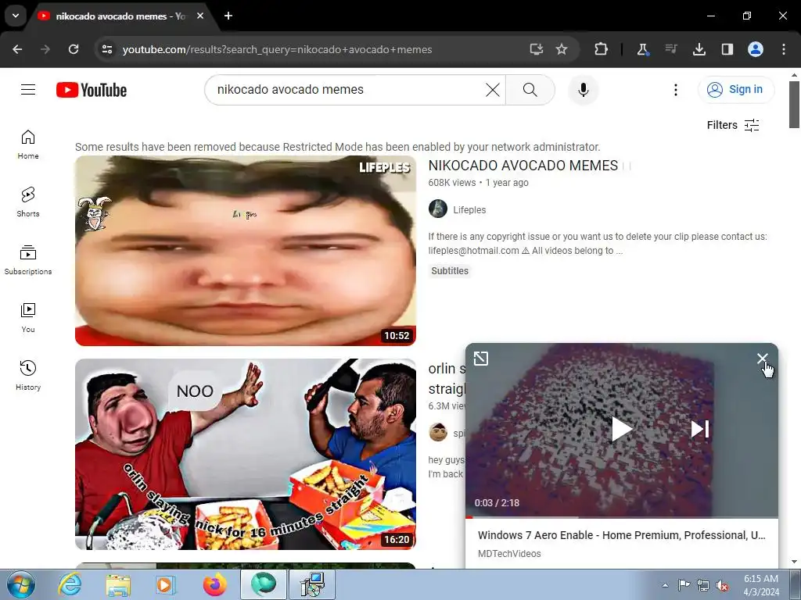Go forward in the browser

pyautogui.click(x=45, y=49)
